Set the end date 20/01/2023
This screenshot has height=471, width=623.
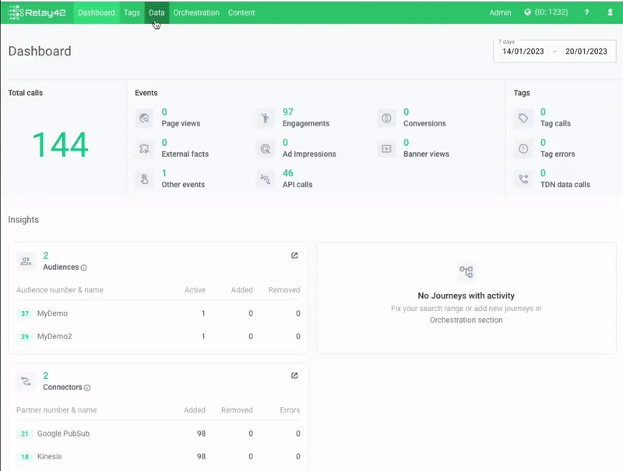click(586, 51)
